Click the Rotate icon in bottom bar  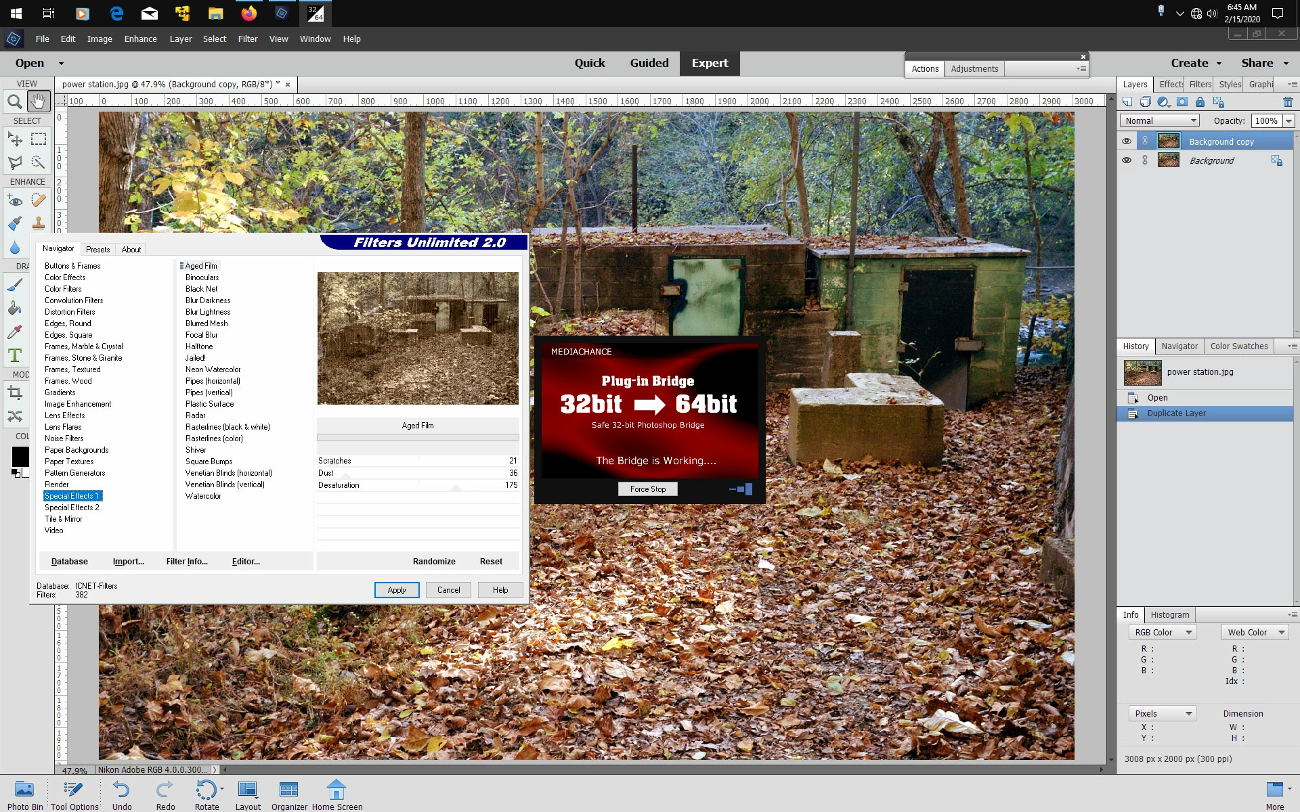pos(206,790)
